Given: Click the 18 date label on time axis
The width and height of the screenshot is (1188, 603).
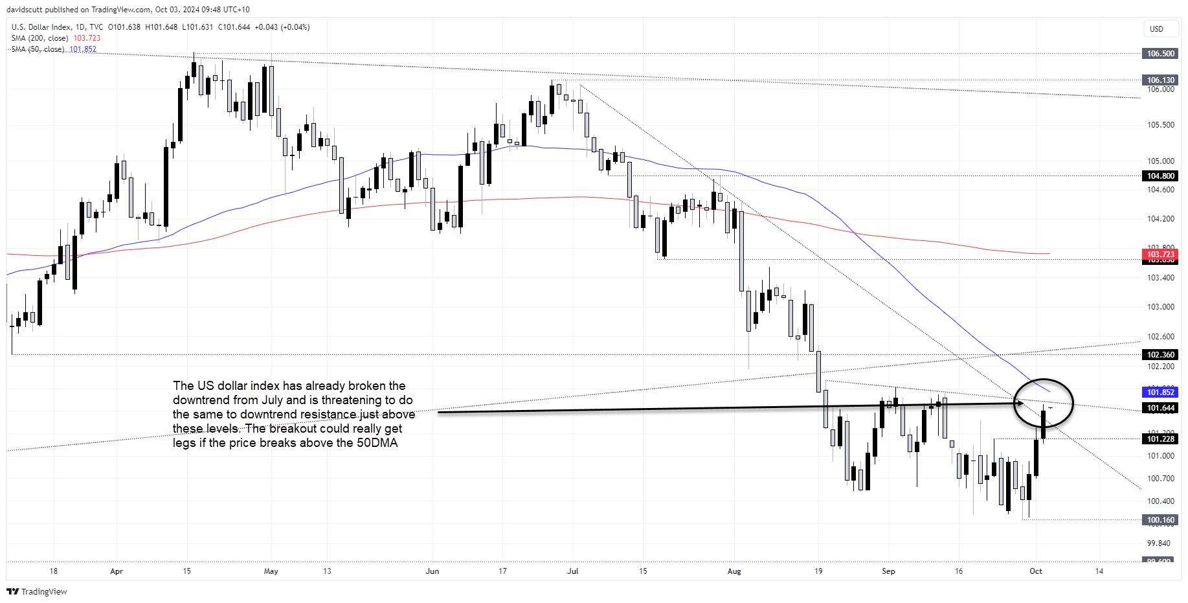Looking at the screenshot, I should click(x=54, y=571).
